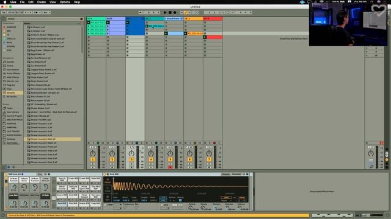Toggle track 2 activator button
The image size is (391, 219).
pyautogui.click(x=112, y=159)
